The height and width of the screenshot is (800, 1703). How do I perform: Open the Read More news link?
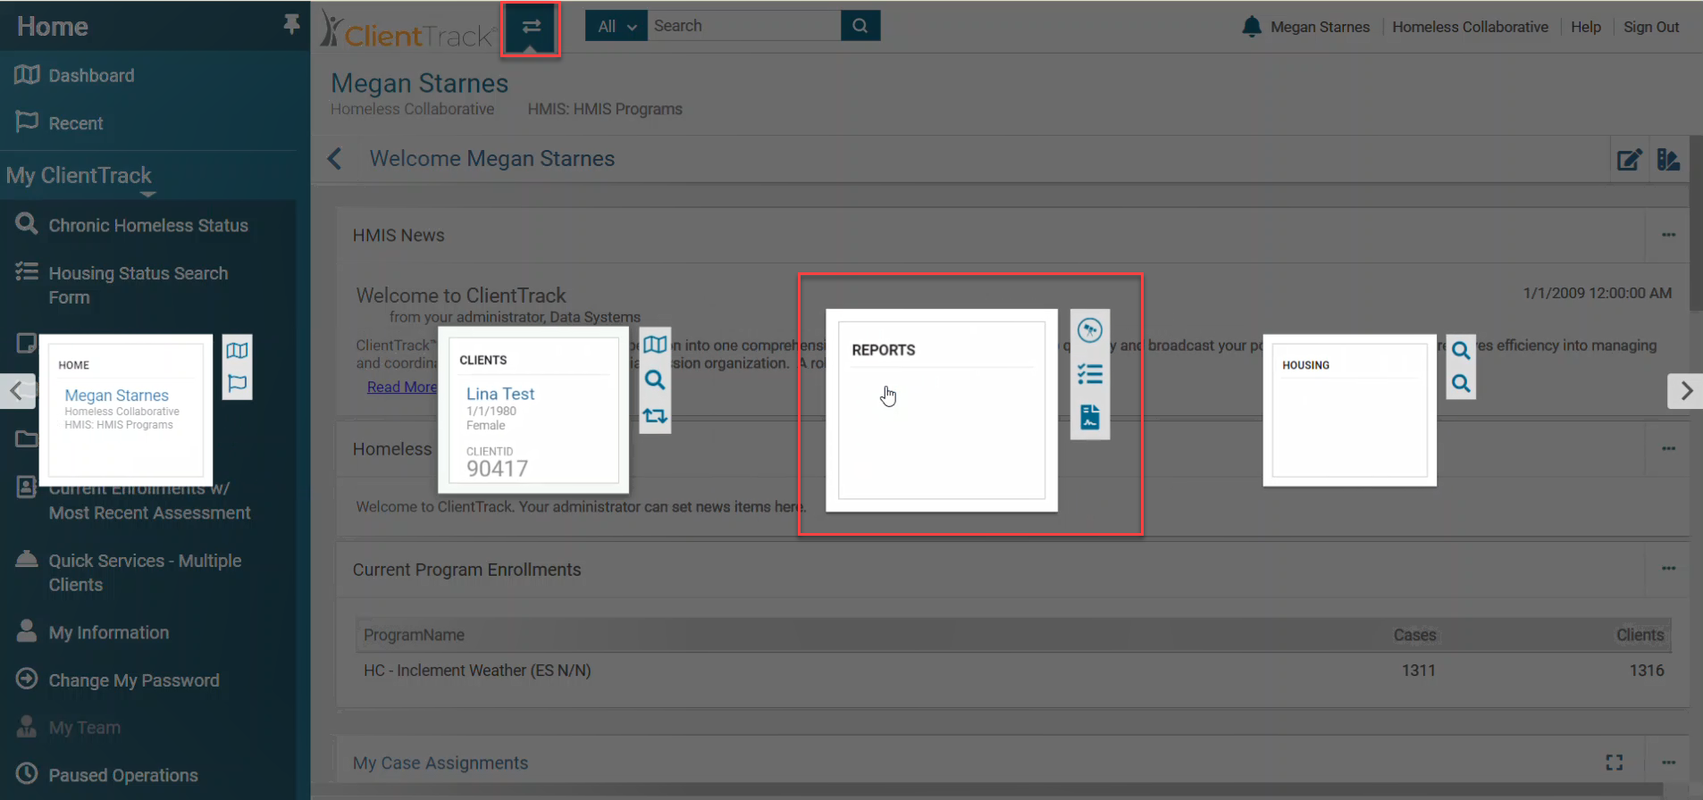(x=401, y=387)
